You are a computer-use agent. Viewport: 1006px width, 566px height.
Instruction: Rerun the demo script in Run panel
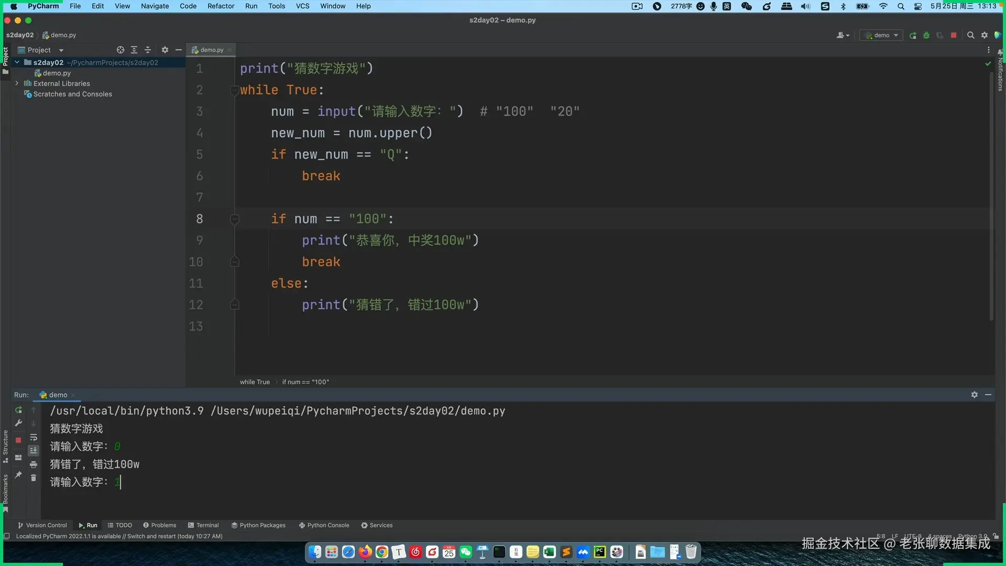(18, 410)
